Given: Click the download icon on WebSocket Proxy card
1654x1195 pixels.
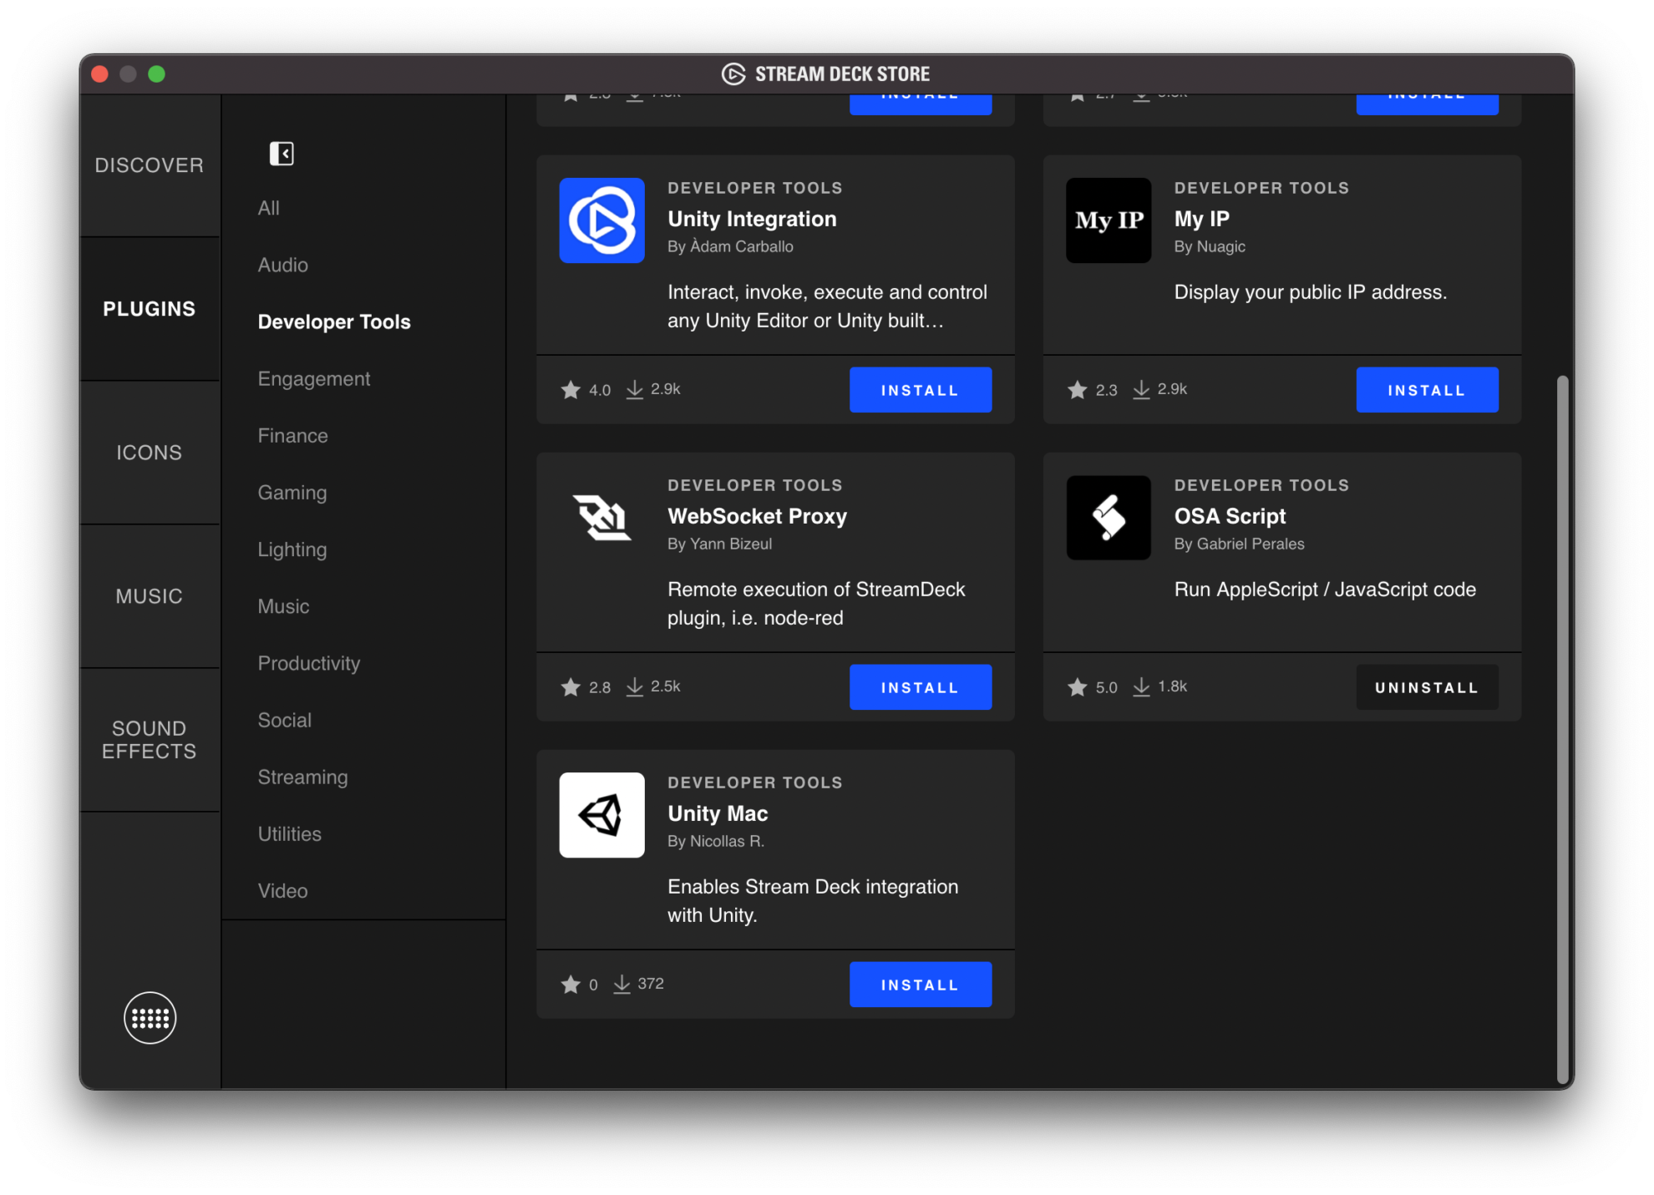Looking at the screenshot, I should pos(634,686).
